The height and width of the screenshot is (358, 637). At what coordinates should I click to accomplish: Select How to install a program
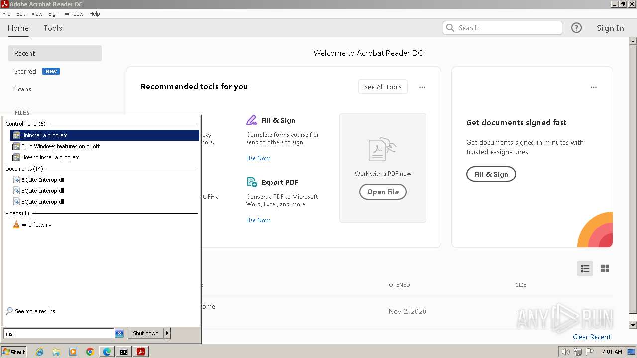coord(50,157)
